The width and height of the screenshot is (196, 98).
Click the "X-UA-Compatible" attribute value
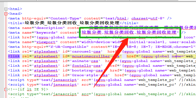(x=68, y=47)
